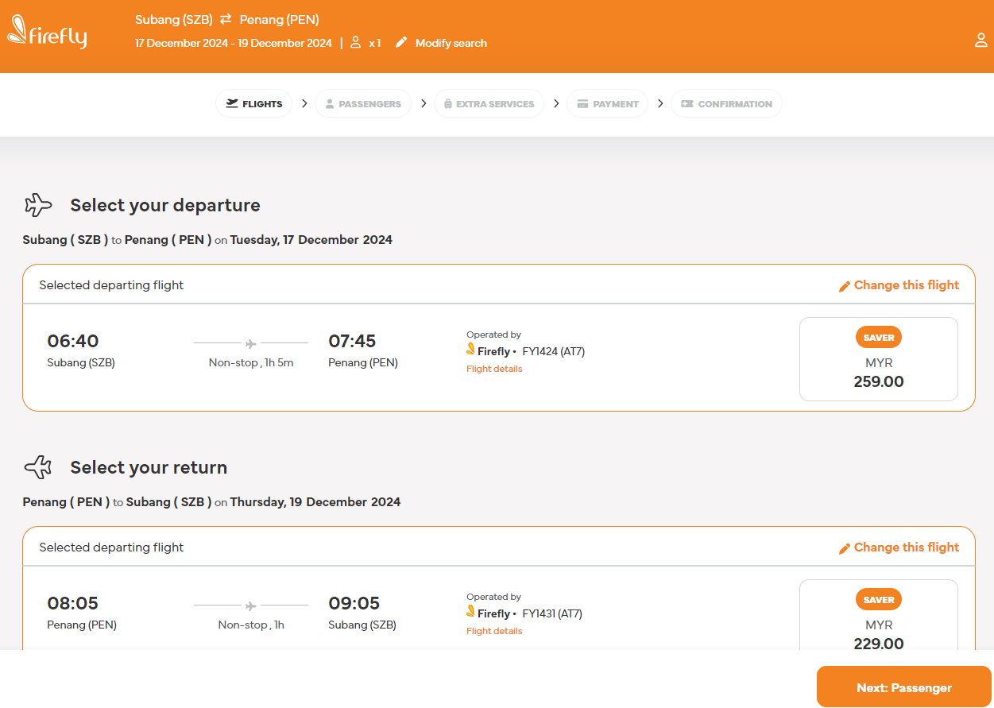Select the Passengers step tab
Screen dimensions: 994x708
pos(363,104)
